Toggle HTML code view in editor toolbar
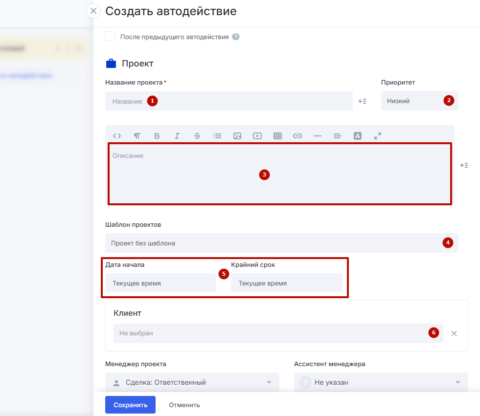The image size is (480, 416). point(117,136)
